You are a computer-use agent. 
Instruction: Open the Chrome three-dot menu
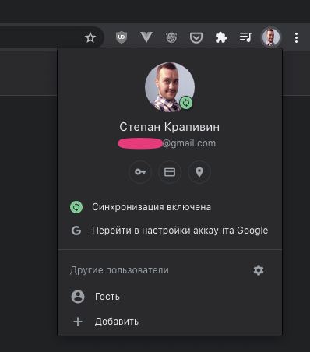(296, 38)
